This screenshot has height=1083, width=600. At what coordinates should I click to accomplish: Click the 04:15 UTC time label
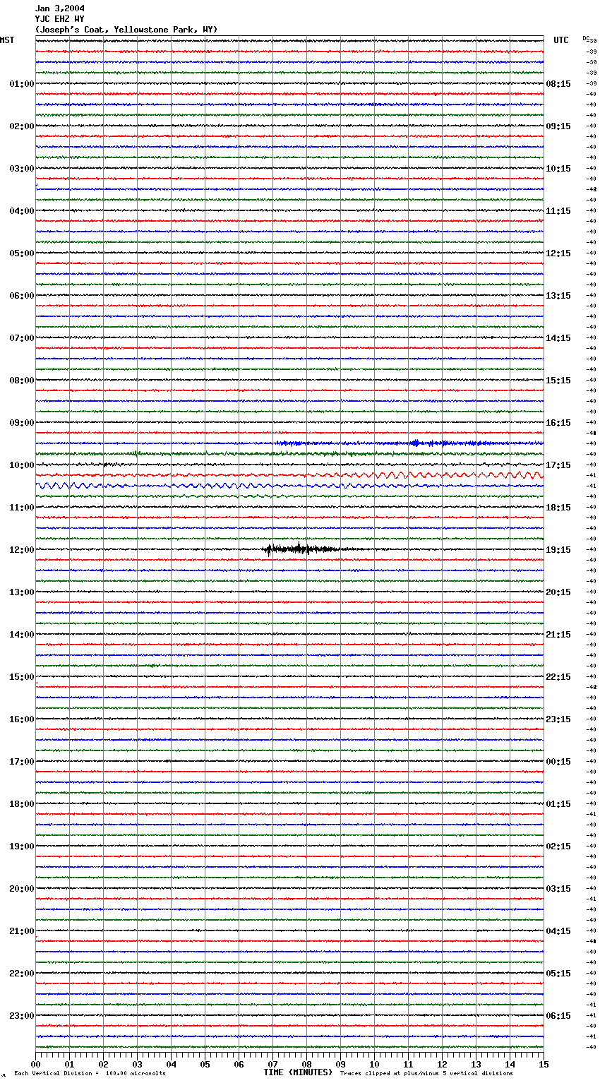(x=558, y=931)
